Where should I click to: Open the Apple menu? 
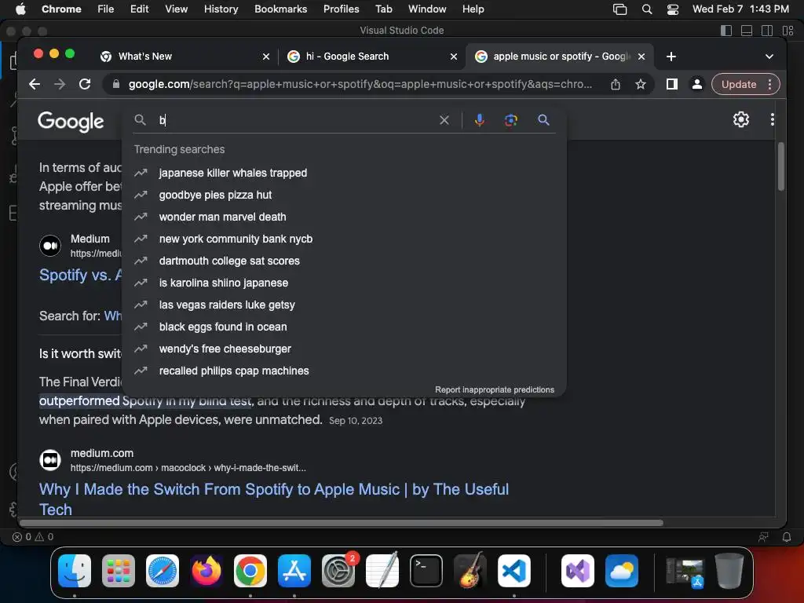(20, 9)
